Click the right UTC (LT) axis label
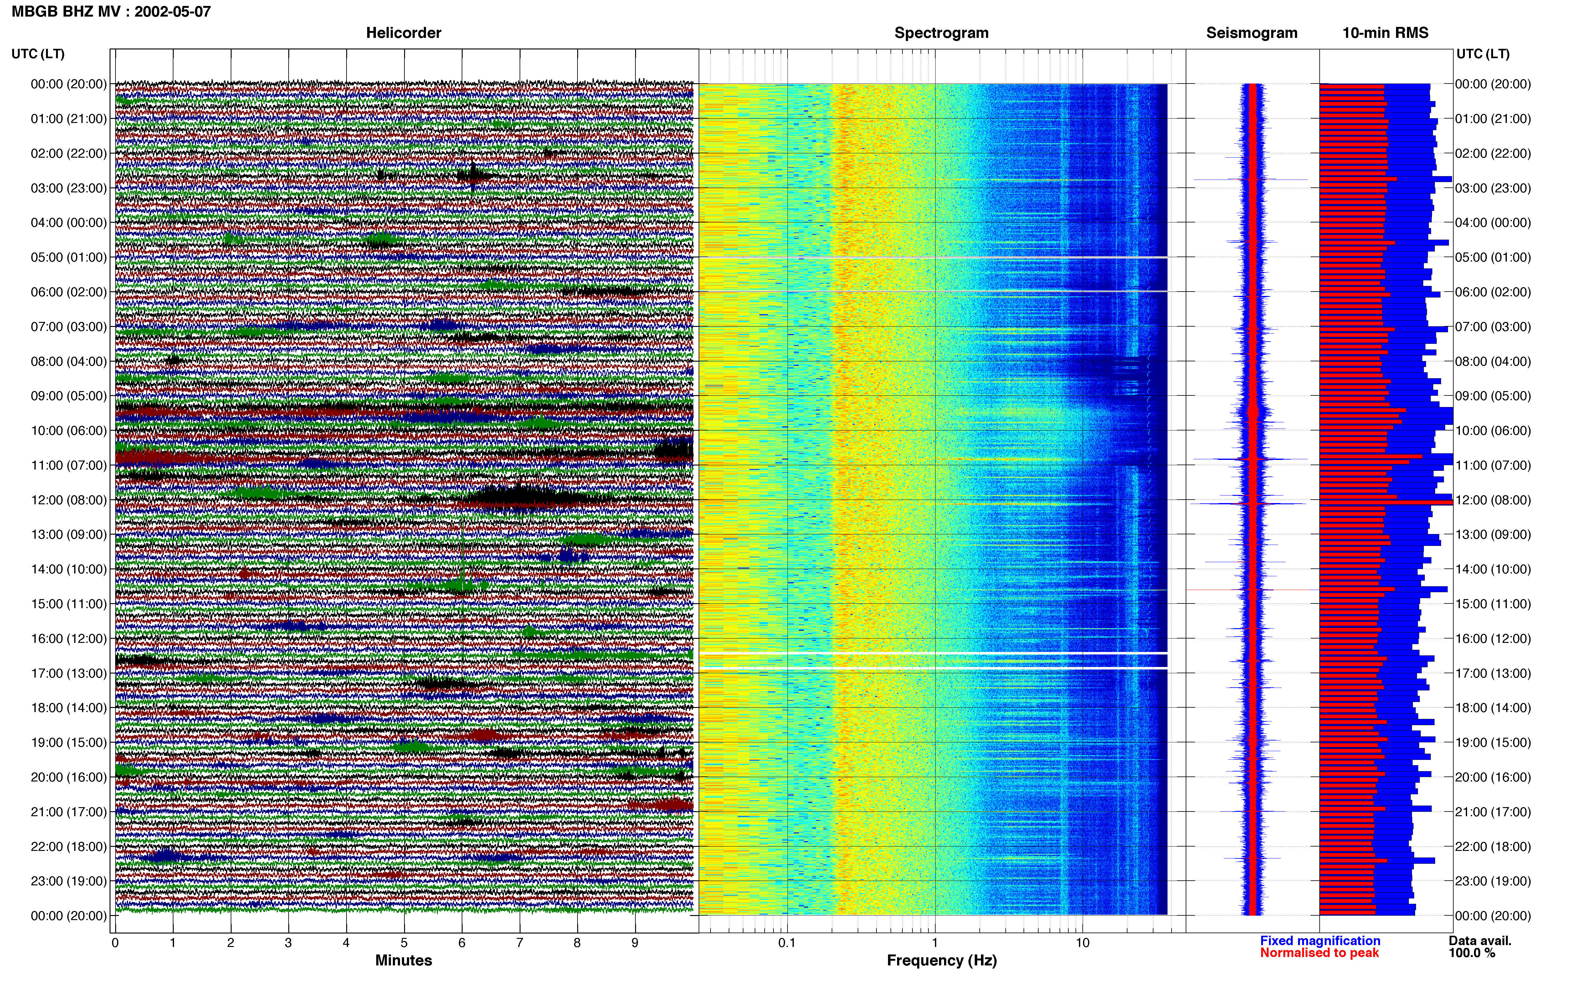Viewport: 1571px width, 982px height. pyautogui.click(x=1483, y=54)
